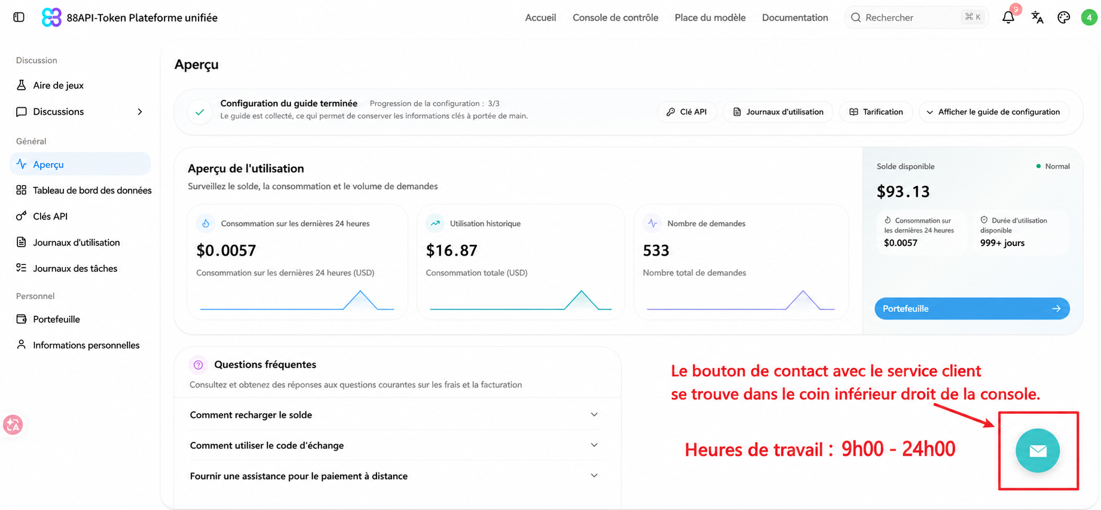The width and height of the screenshot is (1101, 510).
Task: Open the theme palette icon
Action: [1063, 17]
